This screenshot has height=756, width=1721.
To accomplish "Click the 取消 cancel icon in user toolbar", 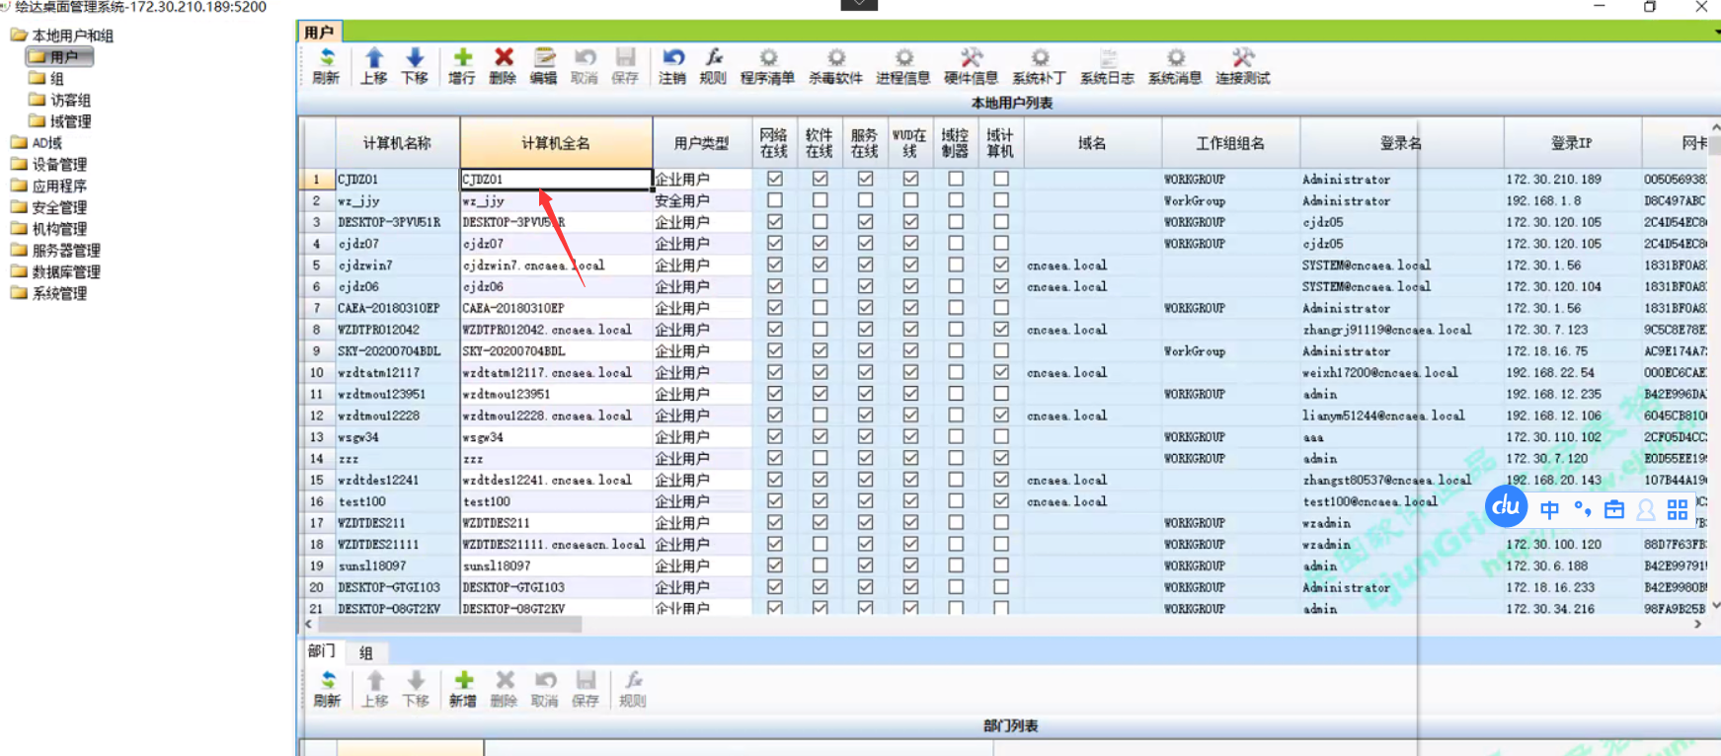I will 585,66.
